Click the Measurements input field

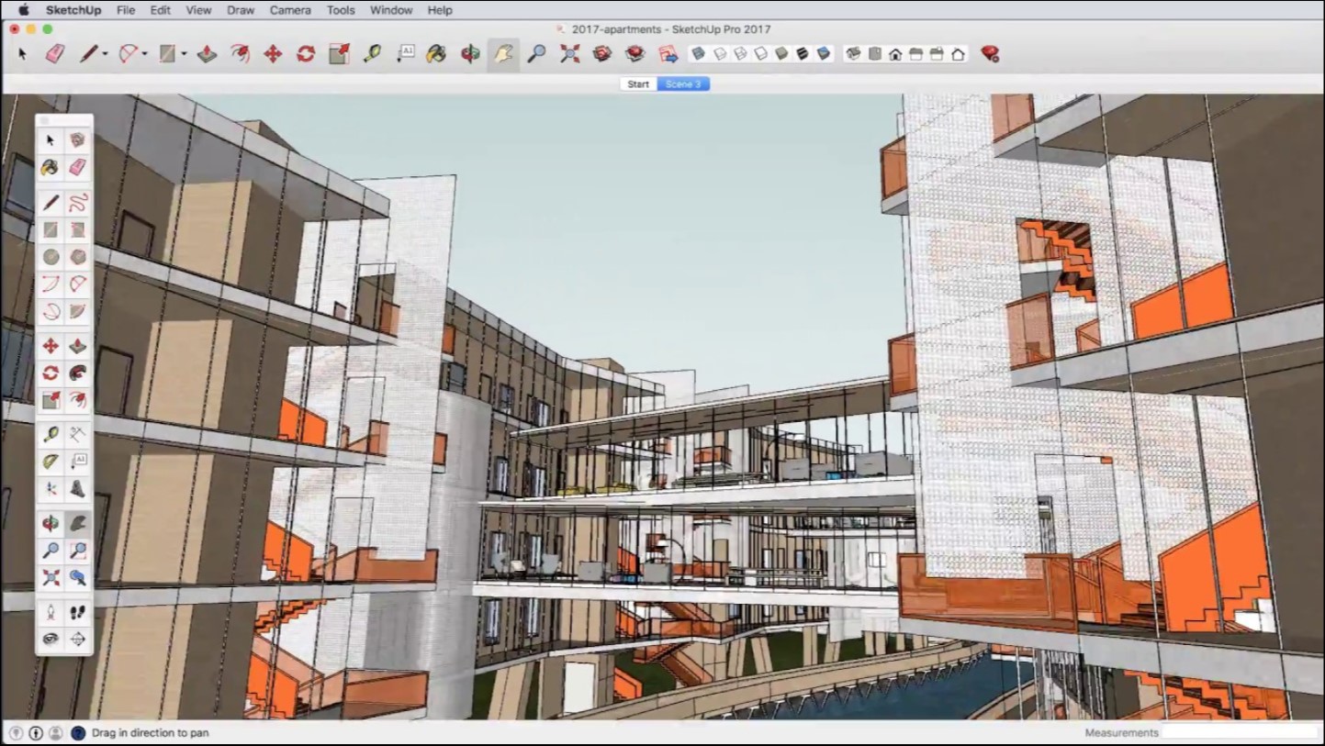point(1240,733)
